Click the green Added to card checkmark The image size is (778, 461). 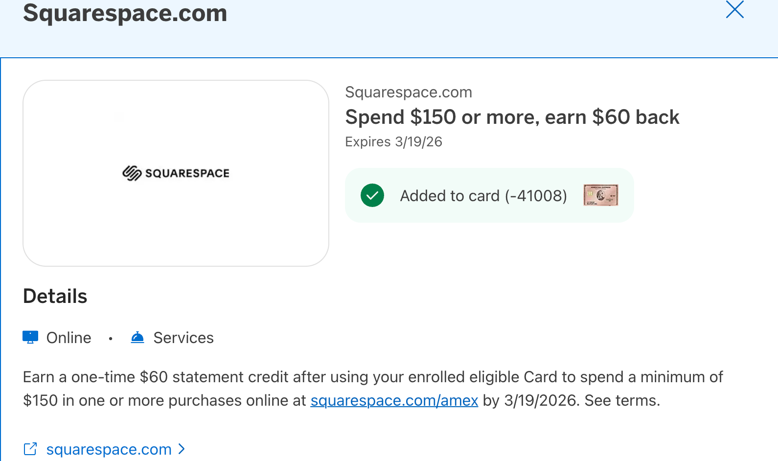tap(372, 196)
